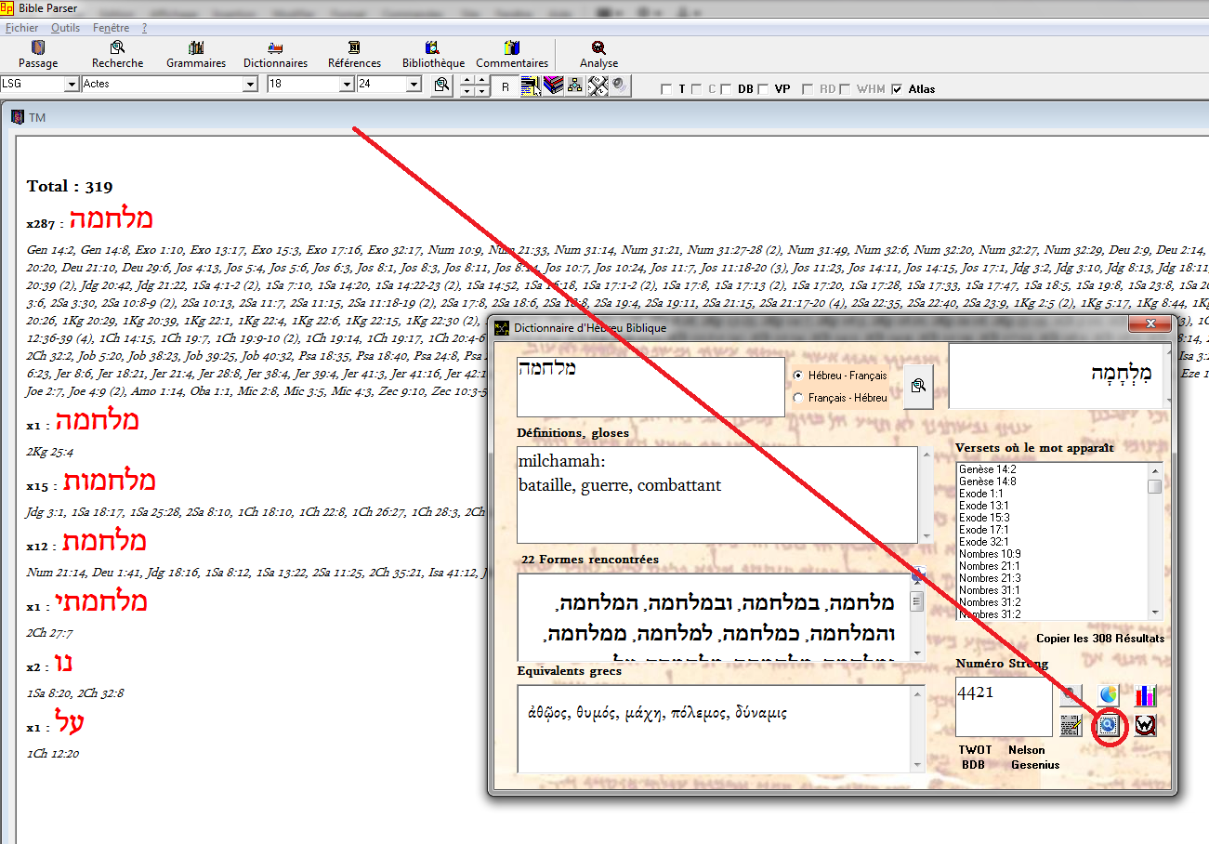The height and width of the screenshot is (844, 1209).
Task: Open the Nelson lexicon link
Action: [x=1027, y=750]
